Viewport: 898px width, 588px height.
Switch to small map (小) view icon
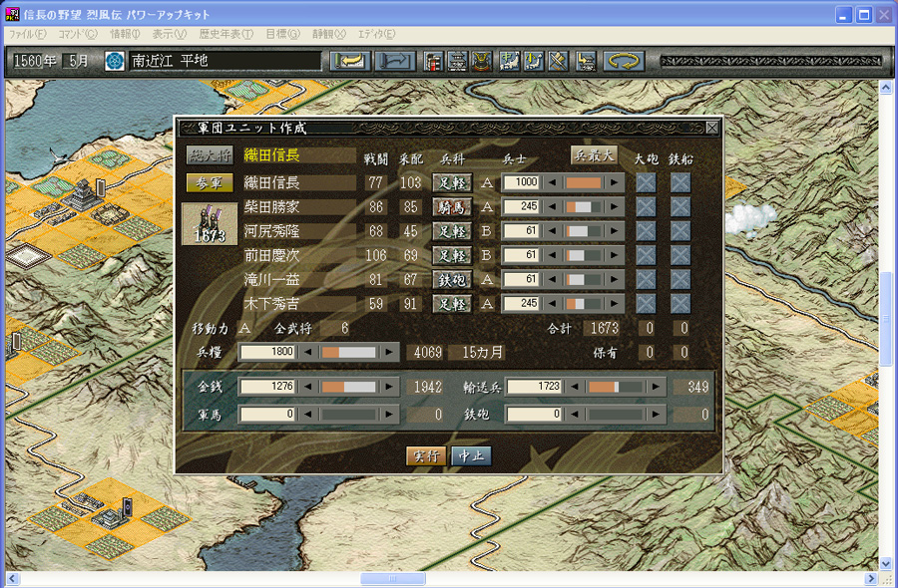(x=533, y=61)
